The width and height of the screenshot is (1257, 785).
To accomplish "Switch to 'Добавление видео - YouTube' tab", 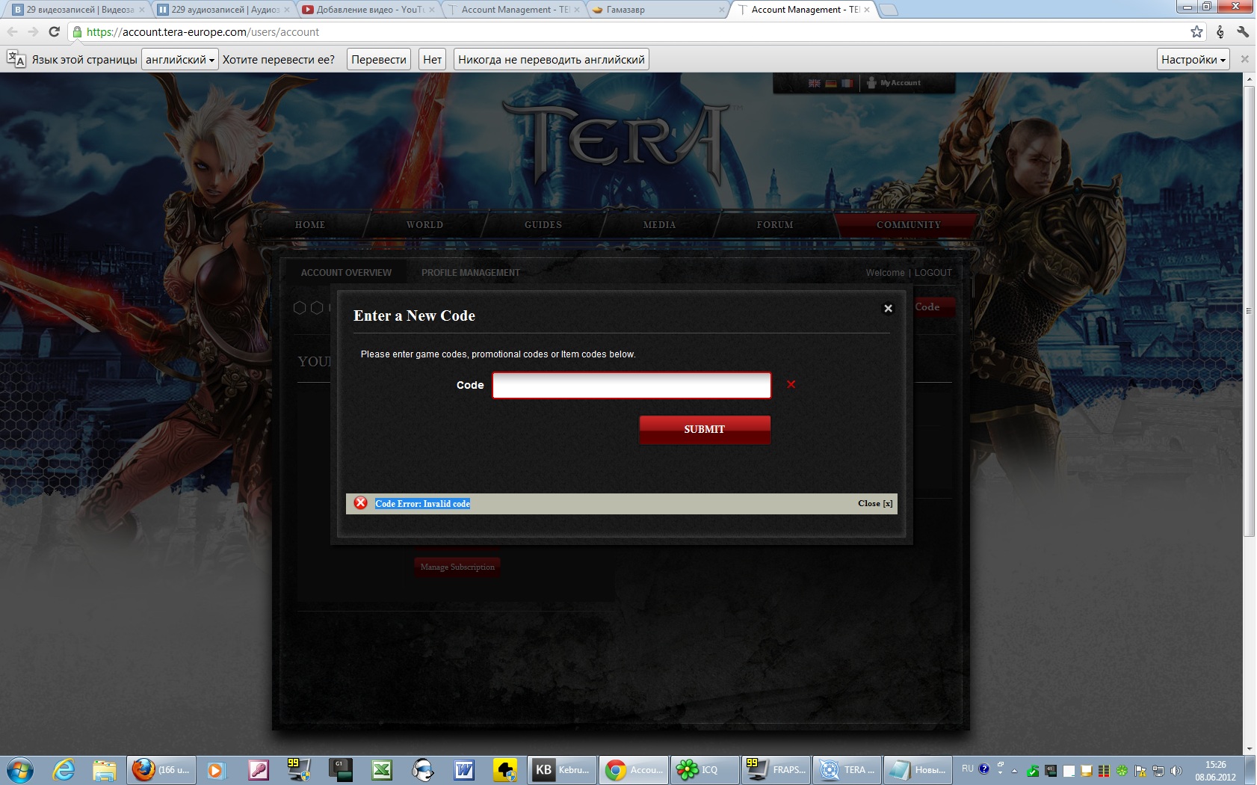I will pyautogui.click(x=368, y=10).
